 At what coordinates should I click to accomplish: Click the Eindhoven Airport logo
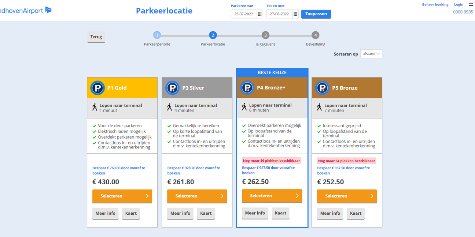click(x=26, y=11)
